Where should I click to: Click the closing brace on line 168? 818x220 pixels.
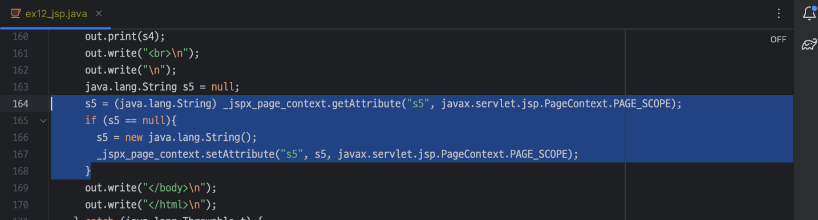click(x=88, y=170)
